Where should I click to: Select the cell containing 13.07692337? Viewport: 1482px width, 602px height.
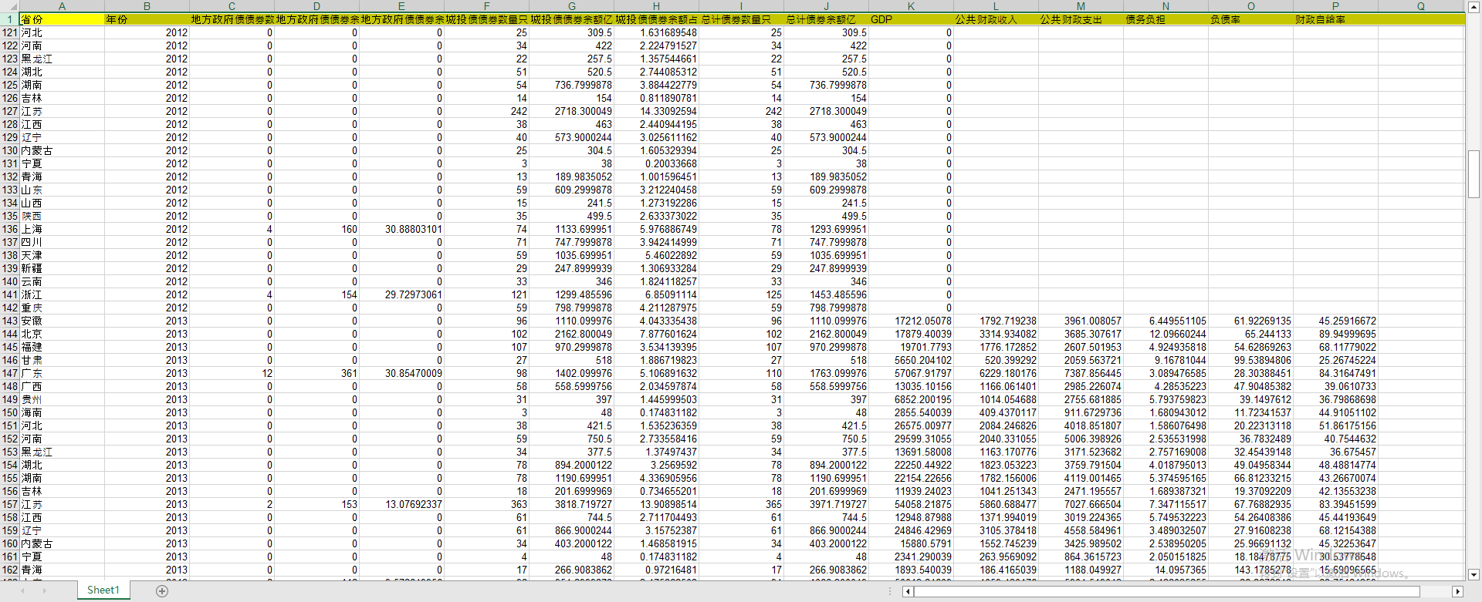click(401, 505)
